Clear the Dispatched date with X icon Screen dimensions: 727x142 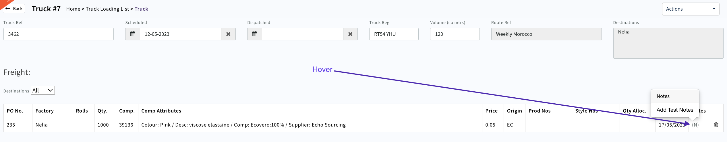(x=350, y=34)
